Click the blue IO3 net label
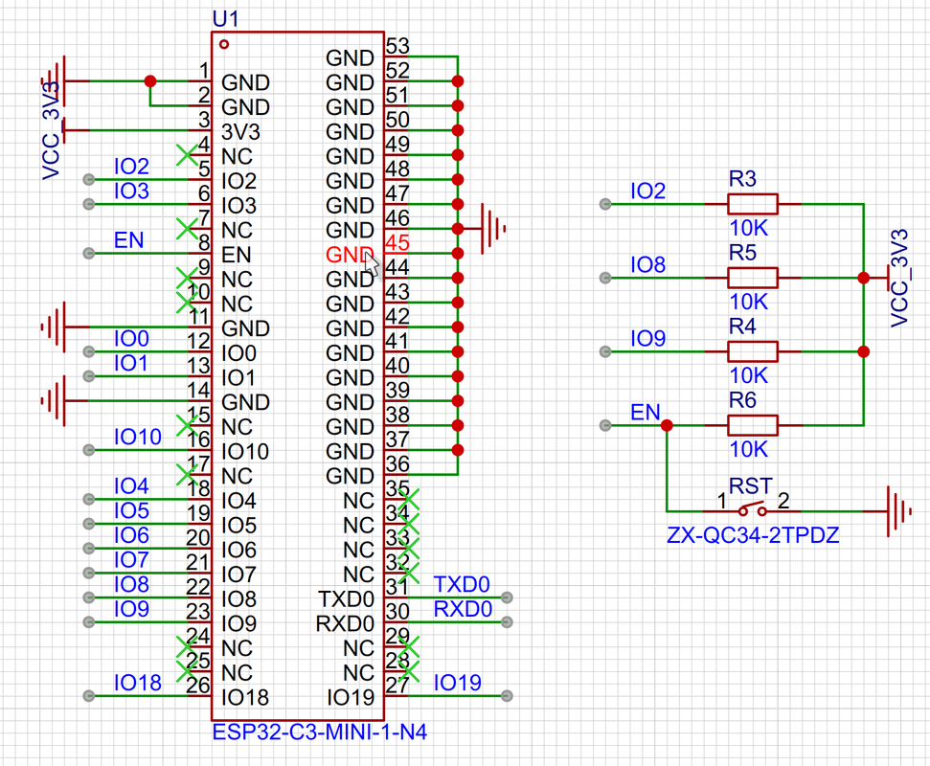 click(131, 191)
